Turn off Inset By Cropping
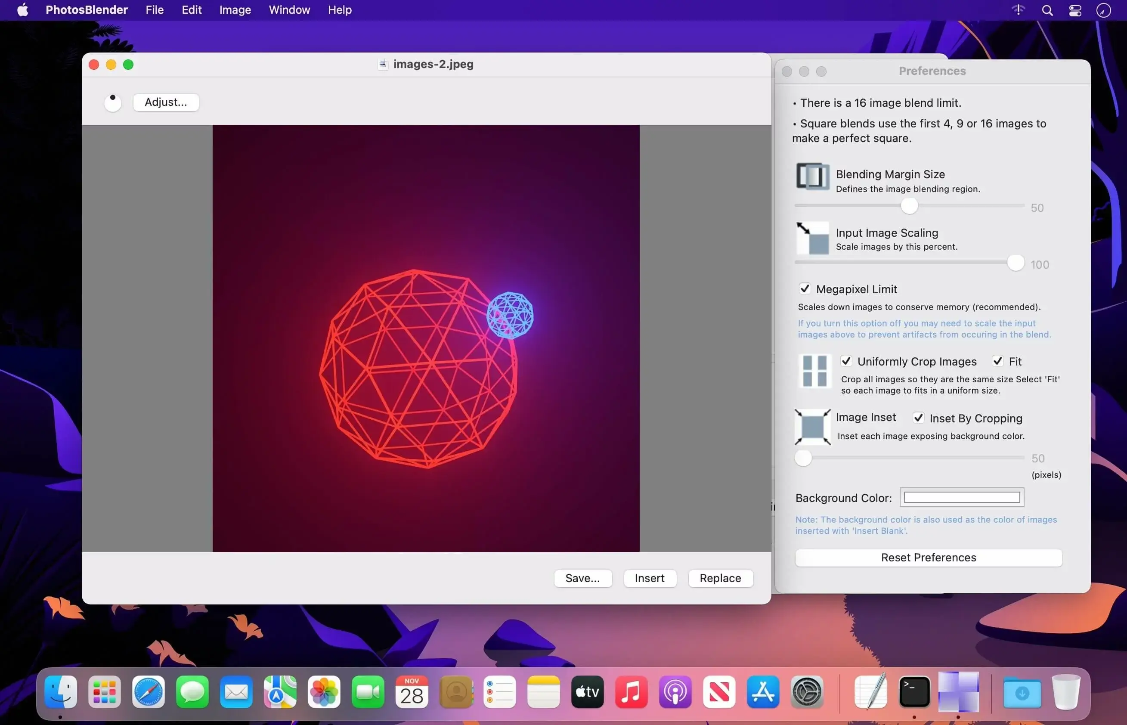The height and width of the screenshot is (725, 1127). pos(919,418)
